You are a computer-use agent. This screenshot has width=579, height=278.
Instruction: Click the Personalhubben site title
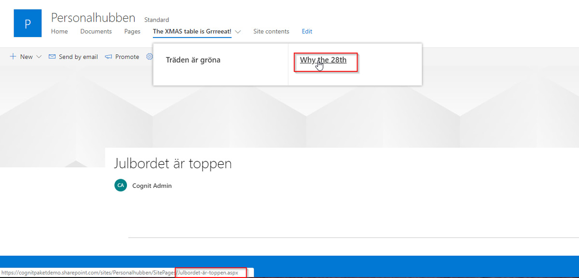93,18
